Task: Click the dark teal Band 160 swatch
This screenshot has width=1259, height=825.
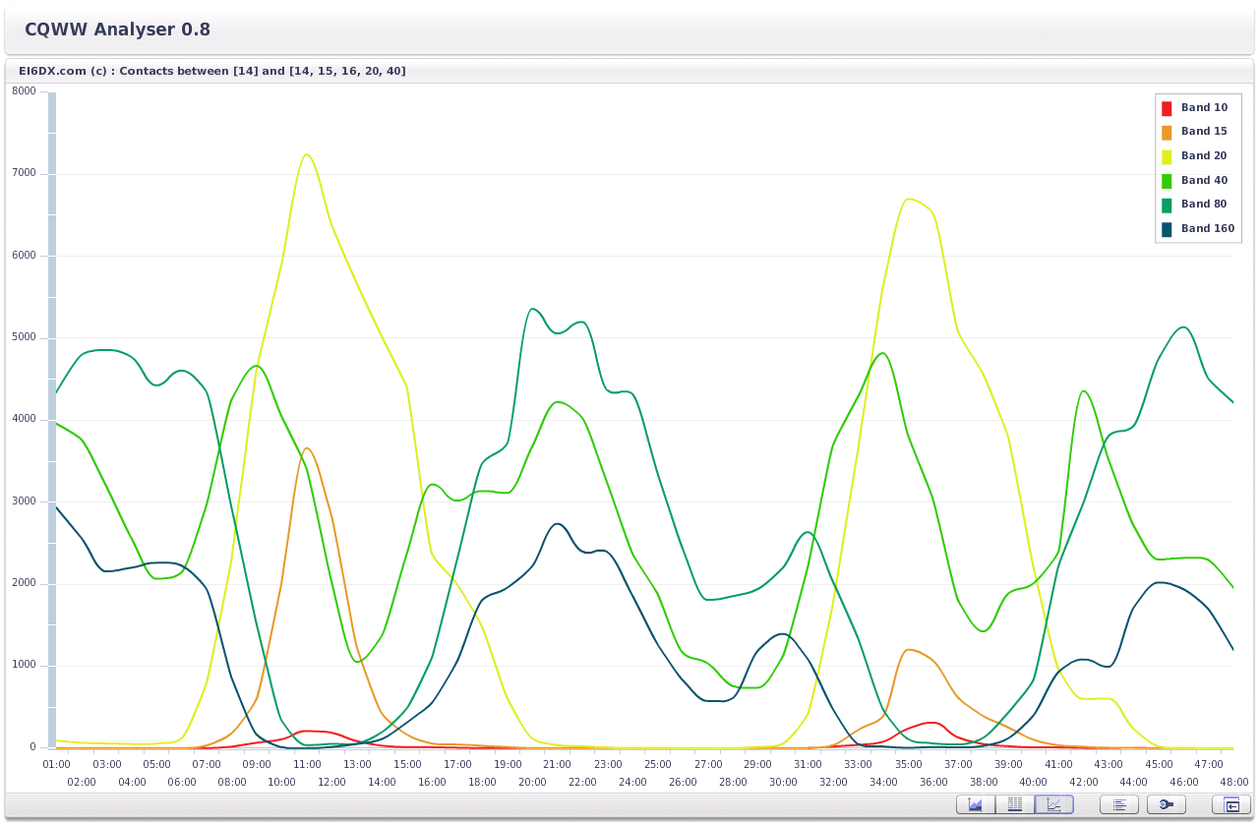Action: pos(1168,229)
